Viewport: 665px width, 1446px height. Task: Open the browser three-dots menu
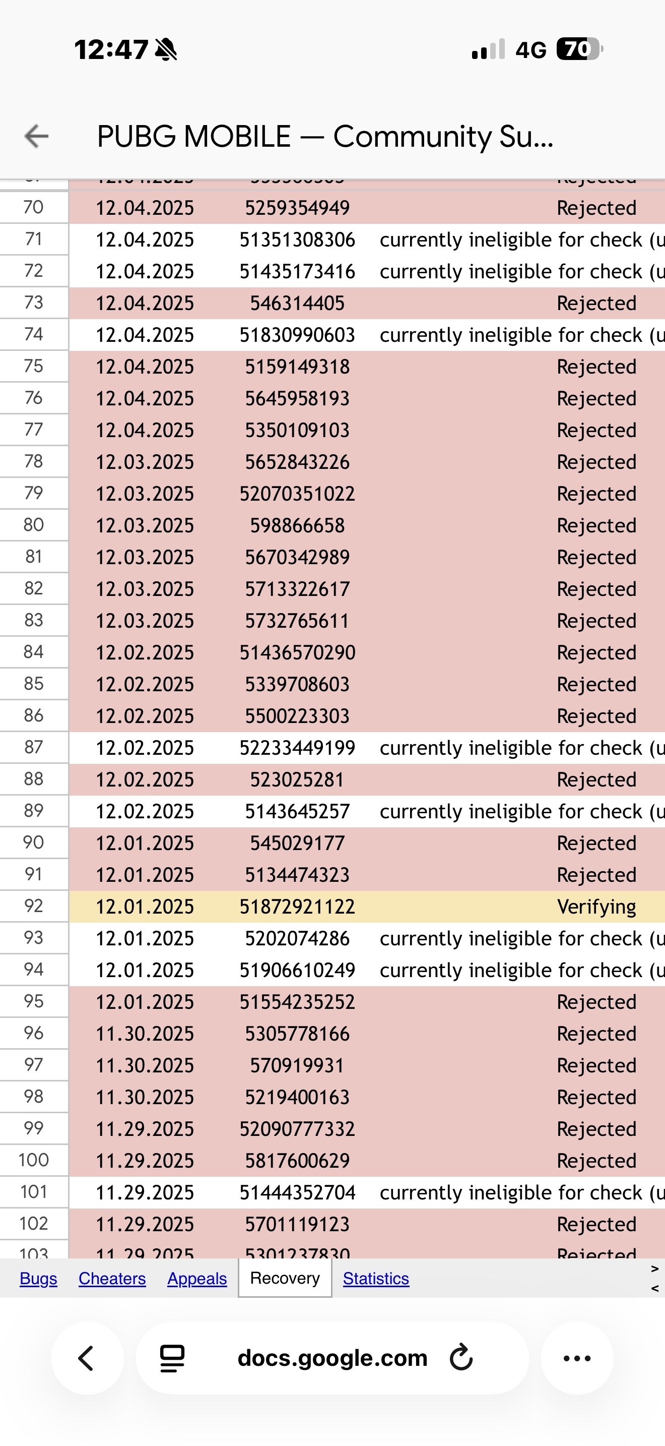click(577, 1358)
